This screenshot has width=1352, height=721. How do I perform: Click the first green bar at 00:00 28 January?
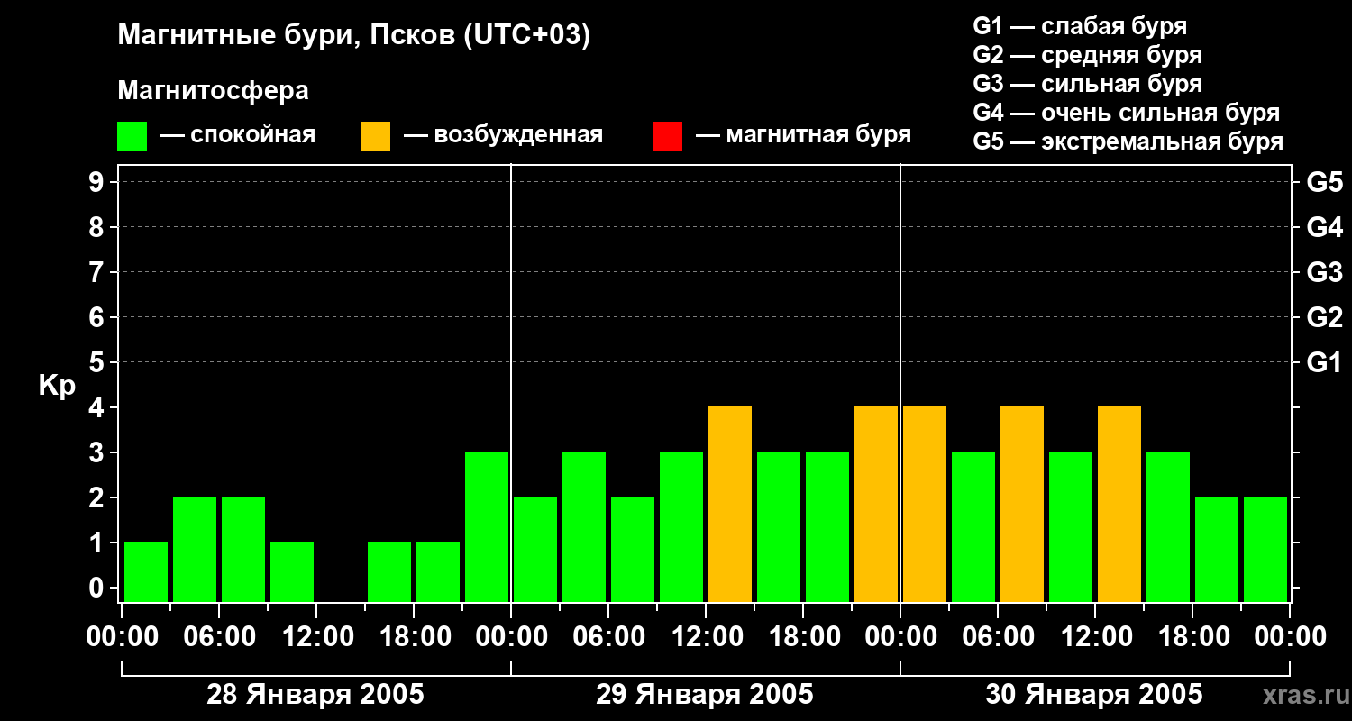pos(146,571)
